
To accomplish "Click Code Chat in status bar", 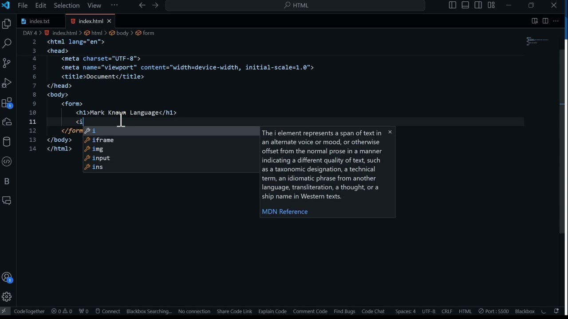I will (x=373, y=311).
